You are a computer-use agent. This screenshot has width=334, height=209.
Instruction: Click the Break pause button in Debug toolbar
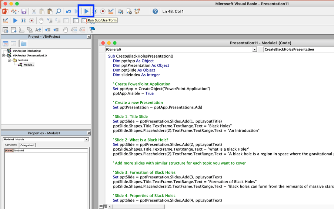23,20
